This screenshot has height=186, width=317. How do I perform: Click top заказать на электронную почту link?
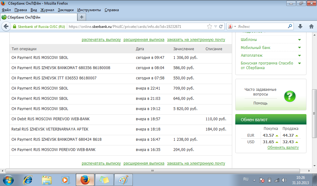pyautogui.click(x=196, y=40)
